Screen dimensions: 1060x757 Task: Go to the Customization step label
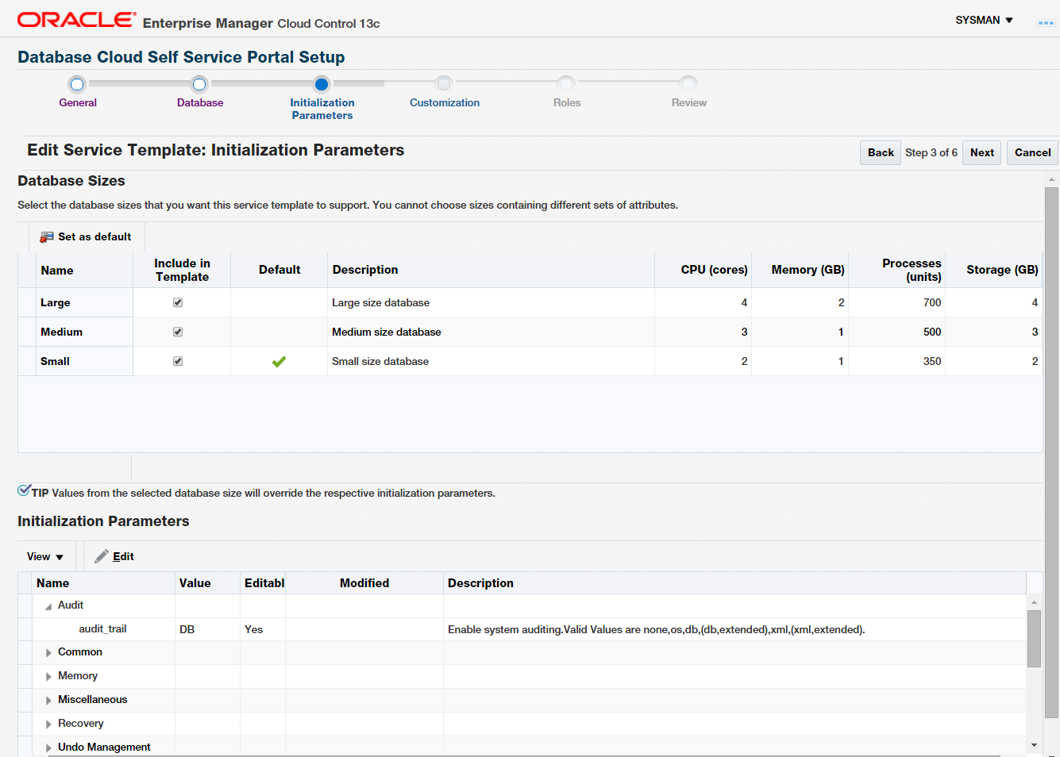pos(445,102)
